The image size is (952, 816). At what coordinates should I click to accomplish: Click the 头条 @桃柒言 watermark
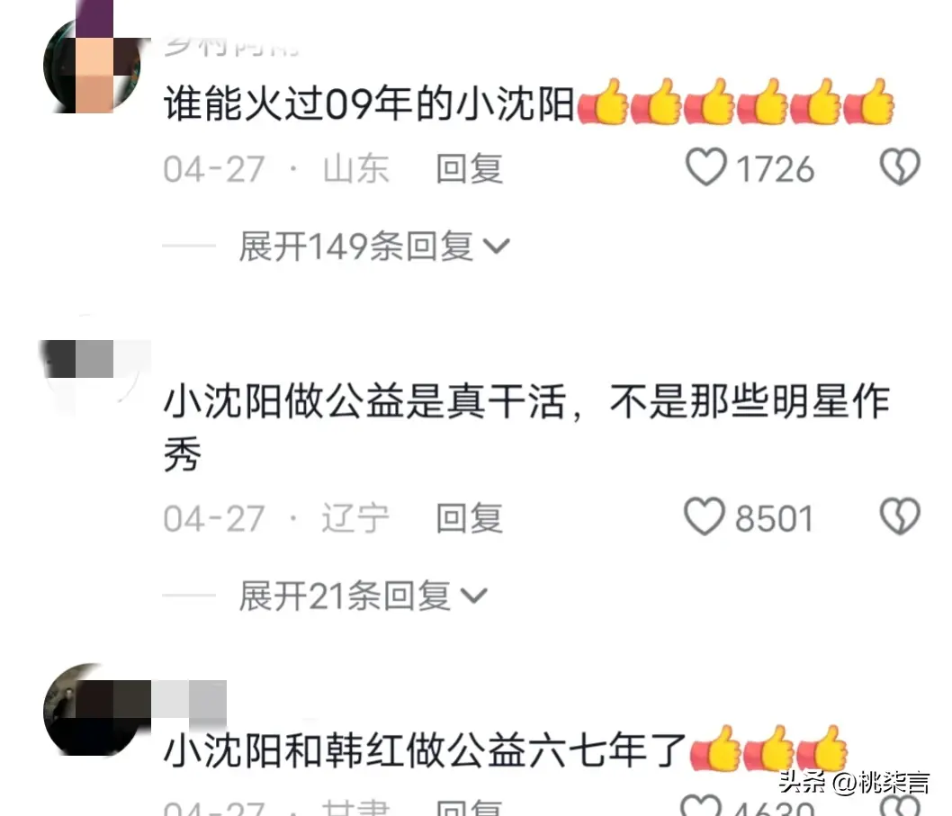(854, 782)
